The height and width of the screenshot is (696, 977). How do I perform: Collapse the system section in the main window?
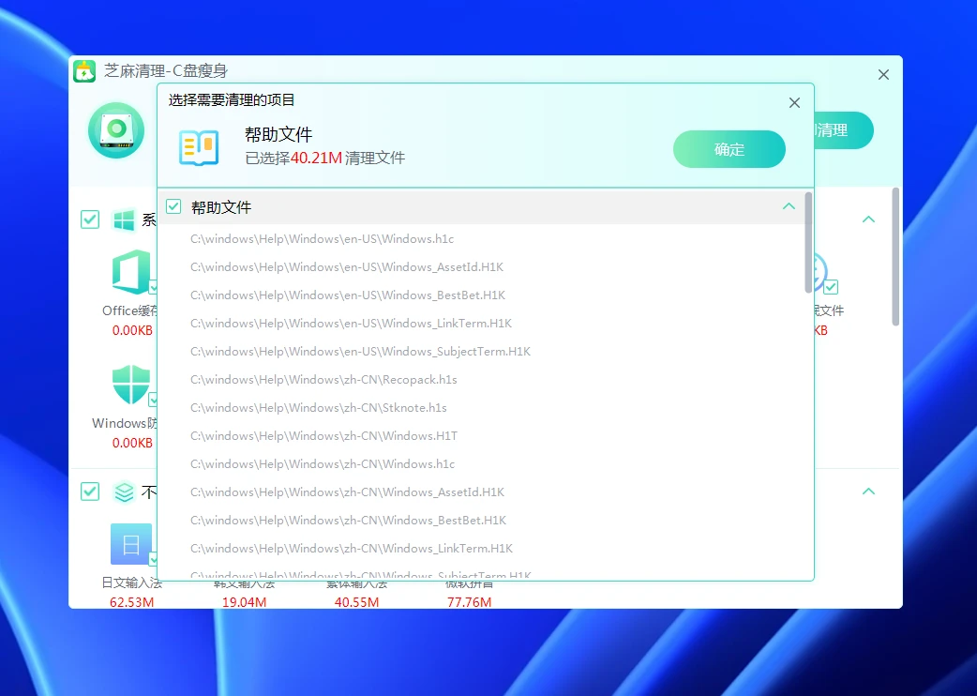pos(868,219)
